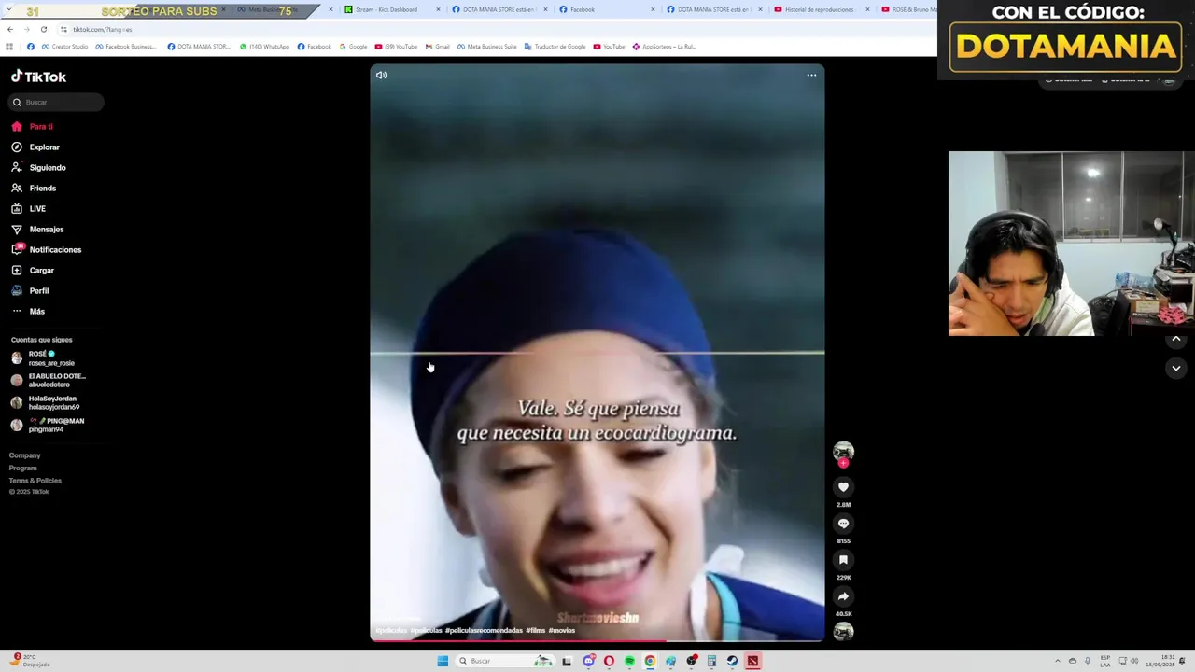Open the (39) YouTube bookmark
The image size is (1195, 672).
(x=396, y=47)
